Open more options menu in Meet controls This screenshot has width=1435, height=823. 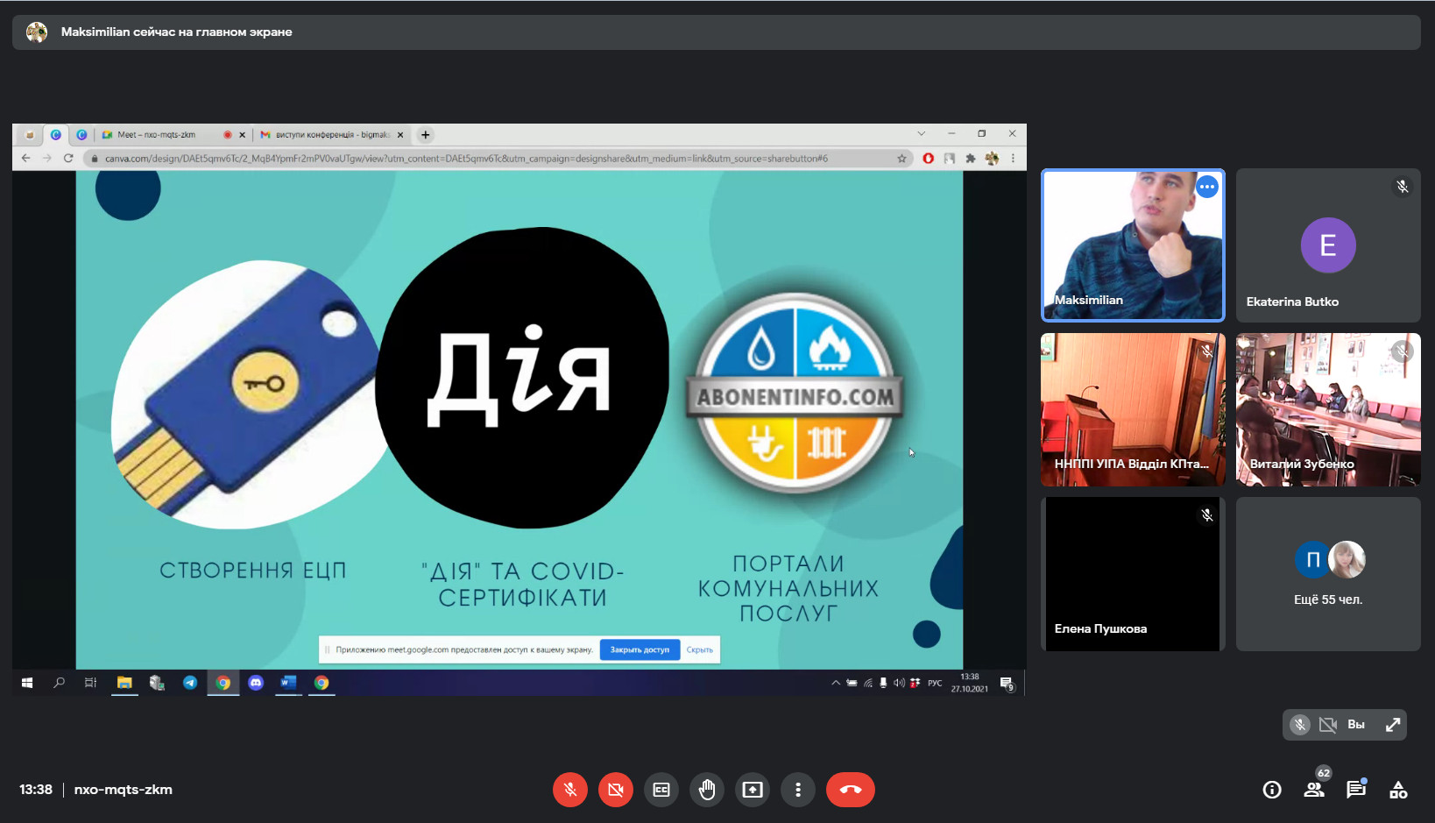[x=798, y=790]
